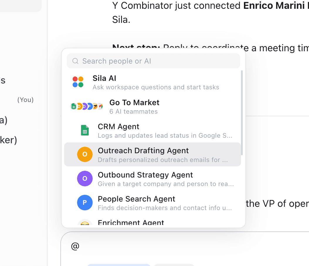Click the purple Outbound Strategy Agent avatar
The image size is (309, 266).
85,178
